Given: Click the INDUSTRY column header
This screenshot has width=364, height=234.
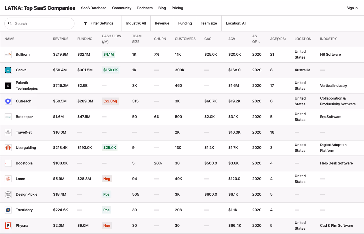Looking at the screenshot, I should point(328,39).
